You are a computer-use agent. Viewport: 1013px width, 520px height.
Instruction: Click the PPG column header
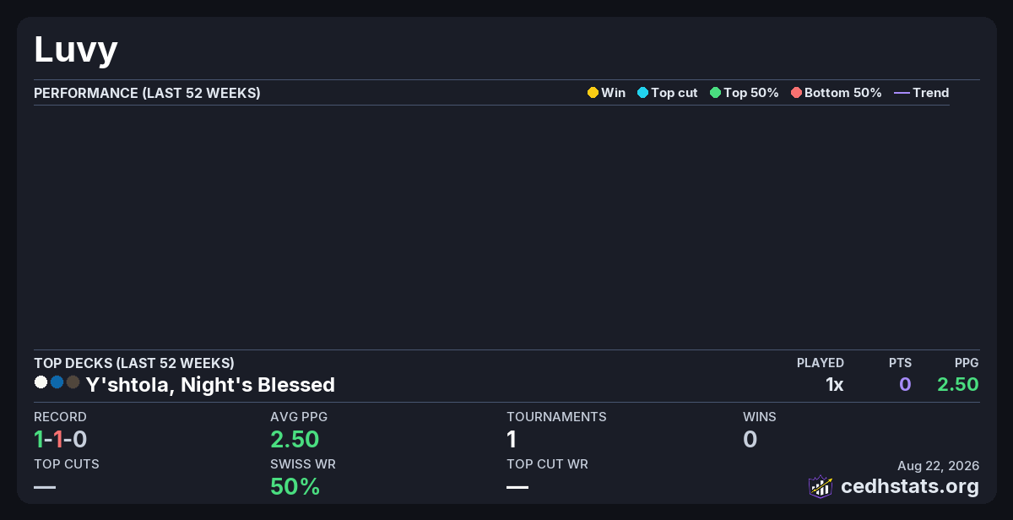click(x=967, y=363)
